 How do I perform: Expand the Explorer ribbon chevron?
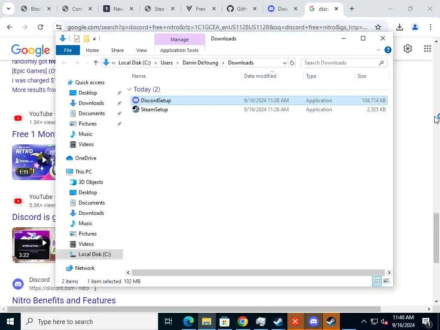(x=378, y=50)
